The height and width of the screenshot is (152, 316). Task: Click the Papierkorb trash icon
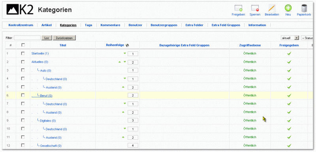tap(304, 8)
